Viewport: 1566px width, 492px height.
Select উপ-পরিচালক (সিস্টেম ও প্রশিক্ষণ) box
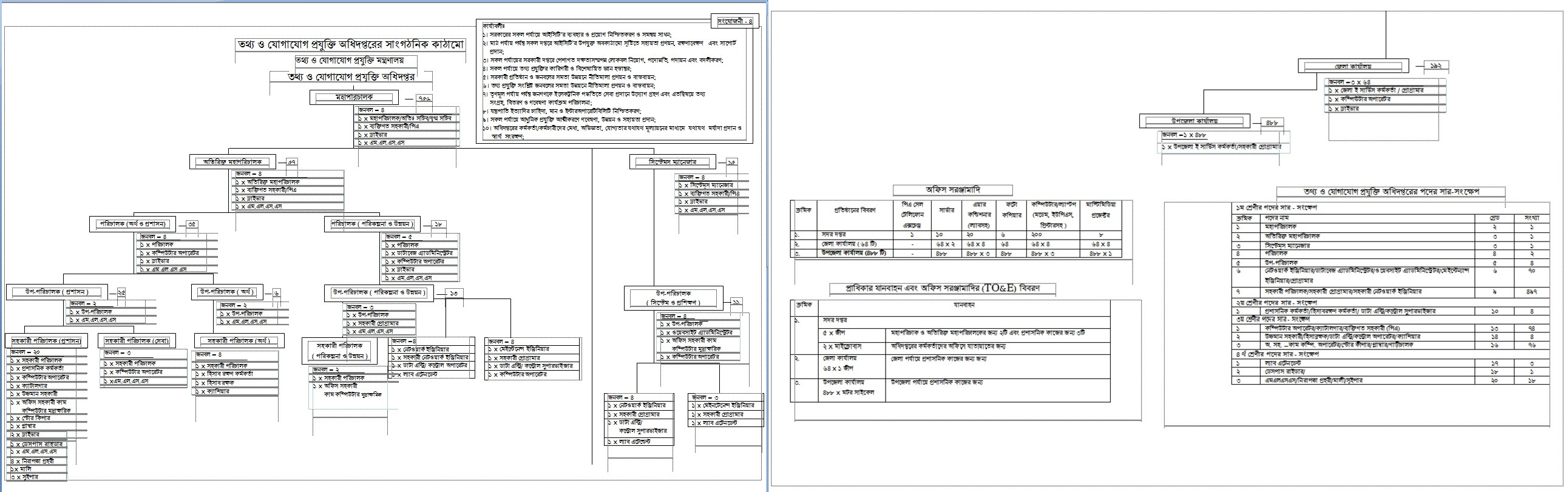click(673, 298)
